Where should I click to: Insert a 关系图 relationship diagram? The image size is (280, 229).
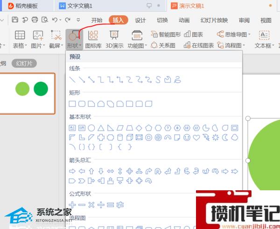163,45
